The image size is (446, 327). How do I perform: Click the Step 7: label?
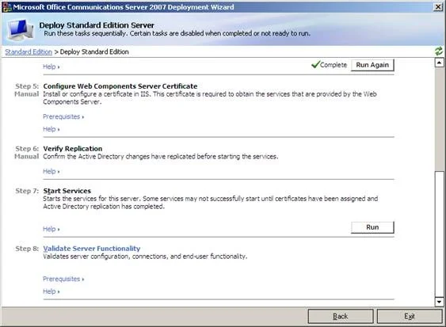tap(27, 191)
